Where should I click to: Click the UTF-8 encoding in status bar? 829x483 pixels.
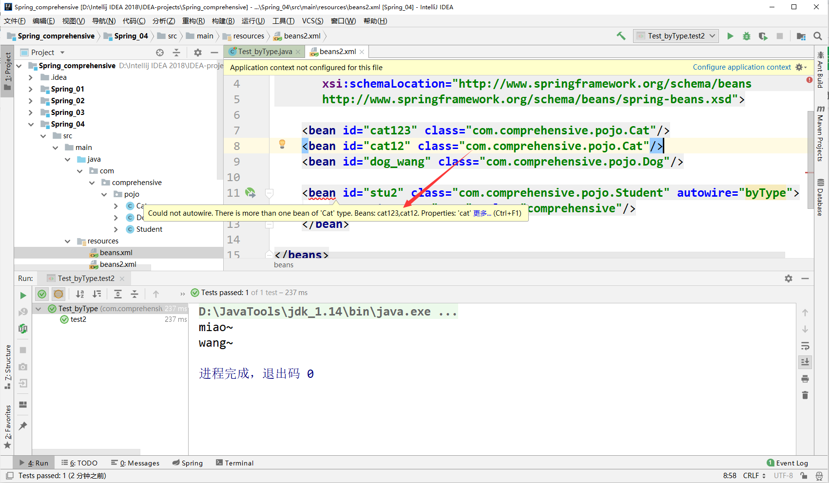coord(783,476)
